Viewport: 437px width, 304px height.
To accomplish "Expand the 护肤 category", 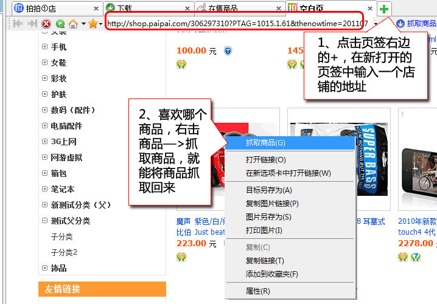I will click(x=44, y=94).
